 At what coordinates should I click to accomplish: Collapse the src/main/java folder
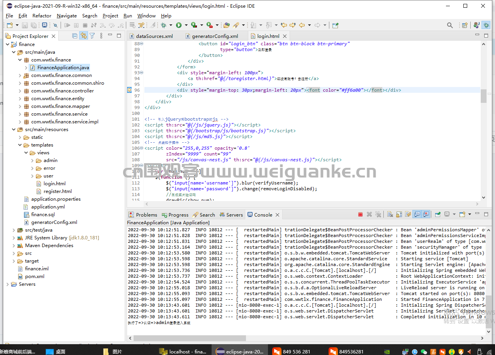pyautogui.click(x=14, y=52)
